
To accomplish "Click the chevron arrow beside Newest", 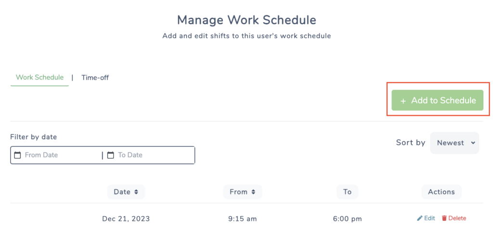I will point(473,142).
